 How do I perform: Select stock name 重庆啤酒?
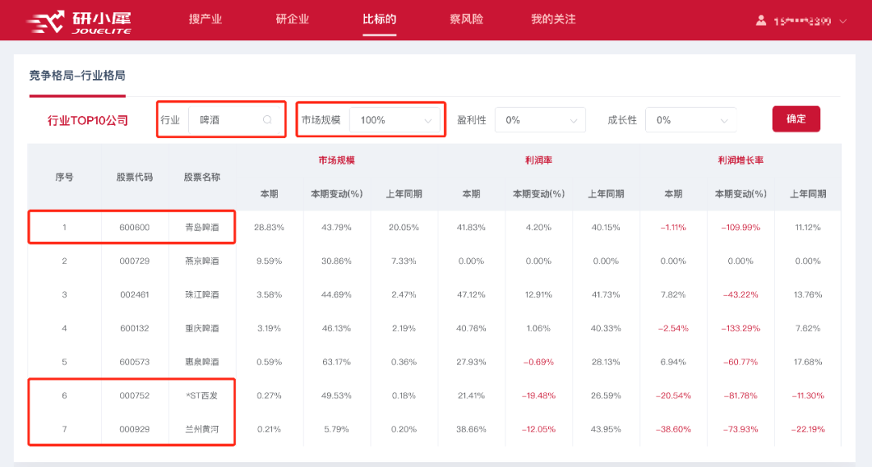pos(202,328)
